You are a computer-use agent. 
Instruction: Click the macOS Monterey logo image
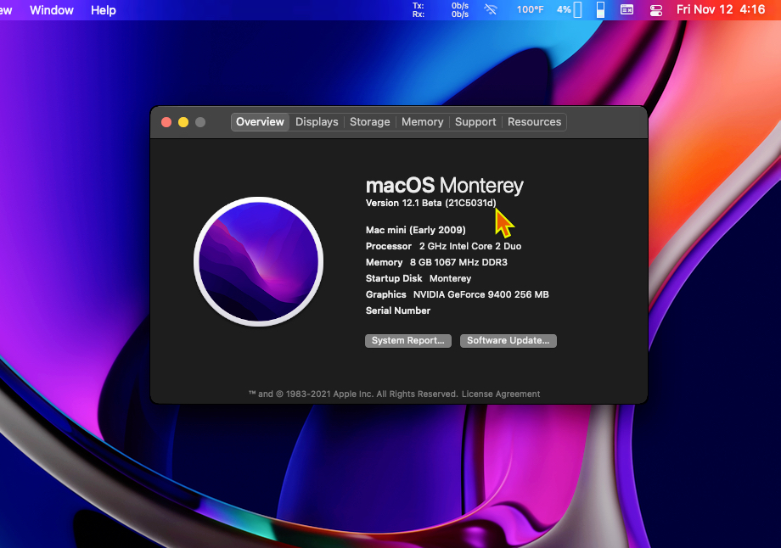[259, 262]
